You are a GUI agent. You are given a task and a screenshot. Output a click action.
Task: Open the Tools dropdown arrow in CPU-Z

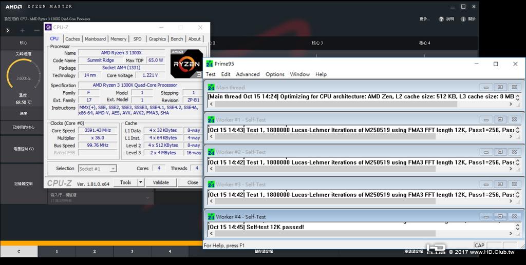point(141,182)
